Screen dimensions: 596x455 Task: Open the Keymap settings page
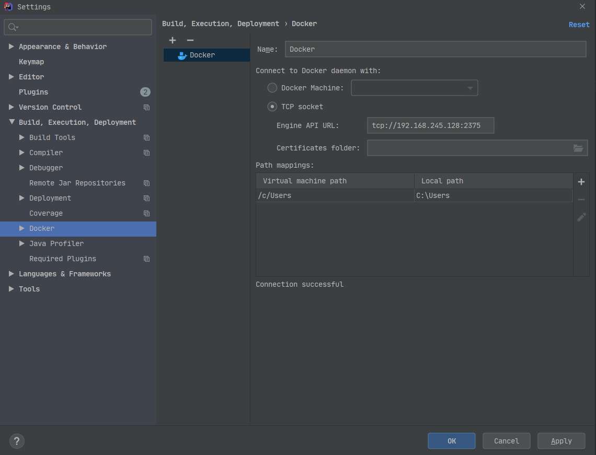(31, 62)
